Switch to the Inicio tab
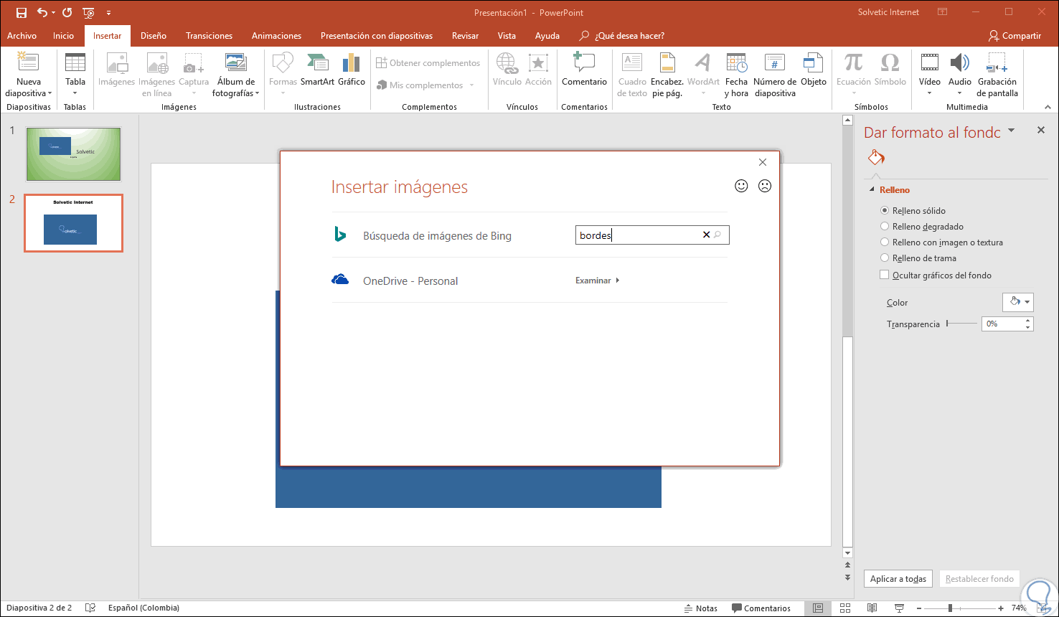This screenshot has height=617, width=1059. 63,36
